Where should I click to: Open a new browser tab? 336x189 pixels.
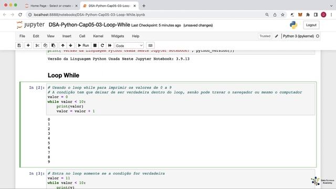pos(144,6)
